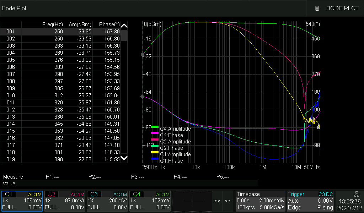
Task: Click the diamond phase axis marker
Action: 142,97
